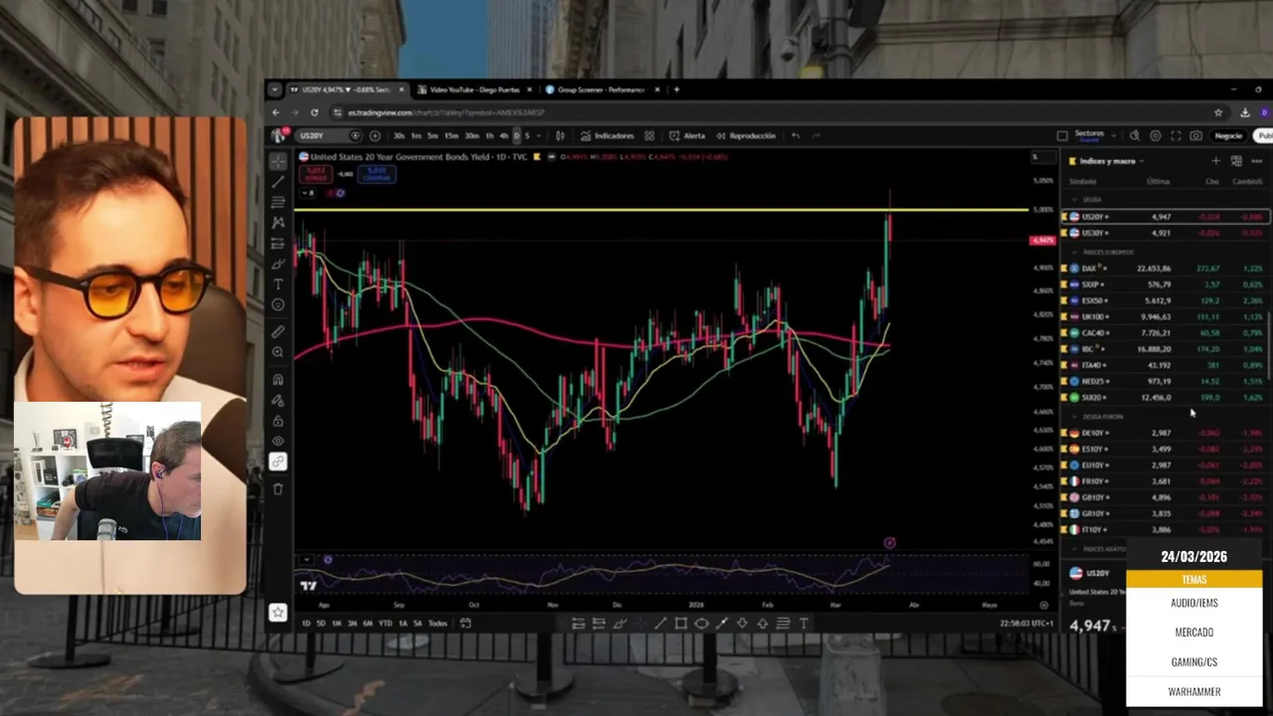Redo the last chart action

816,135
